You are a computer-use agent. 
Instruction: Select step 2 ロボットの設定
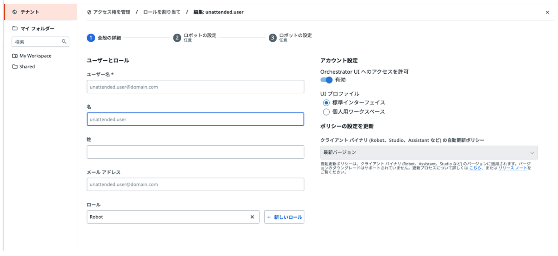coord(195,38)
